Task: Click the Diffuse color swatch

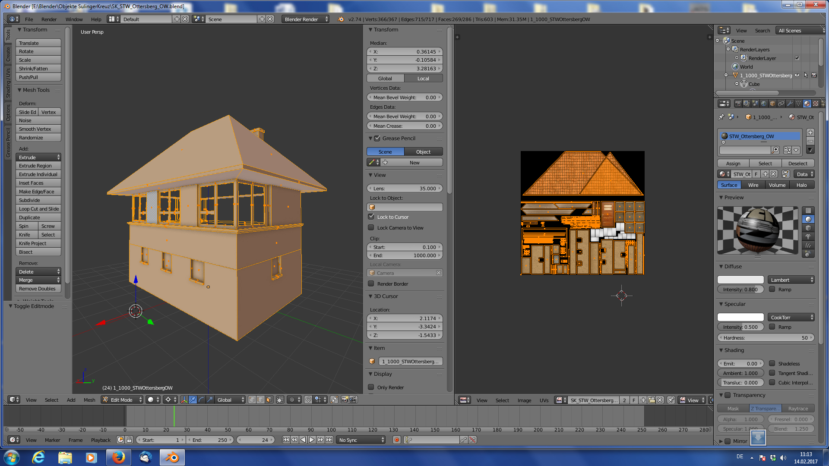Action: [740, 280]
